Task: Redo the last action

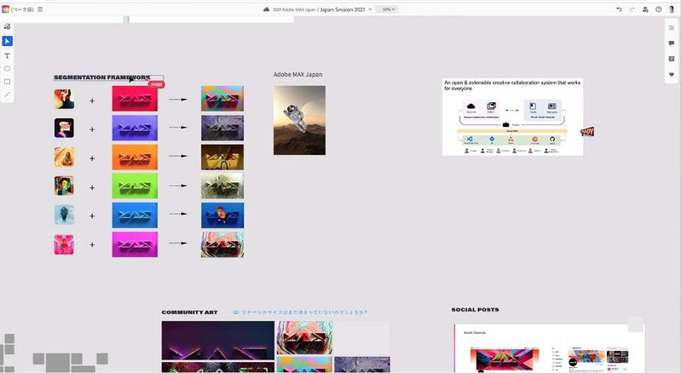Action: coord(632,9)
